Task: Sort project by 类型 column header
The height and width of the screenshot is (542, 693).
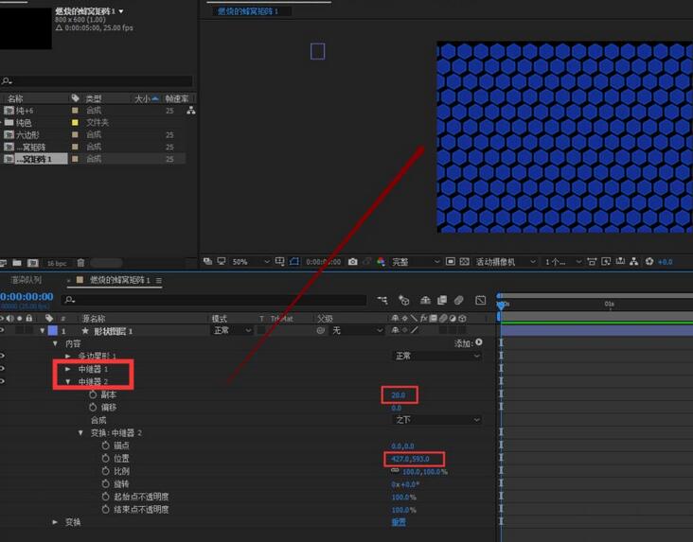Action: click(x=94, y=98)
